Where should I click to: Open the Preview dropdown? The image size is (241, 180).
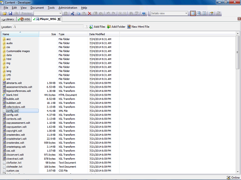point(60,13)
